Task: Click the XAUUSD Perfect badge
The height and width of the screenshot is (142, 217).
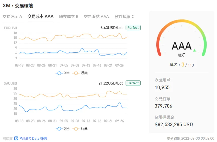Action: pos(133,83)
